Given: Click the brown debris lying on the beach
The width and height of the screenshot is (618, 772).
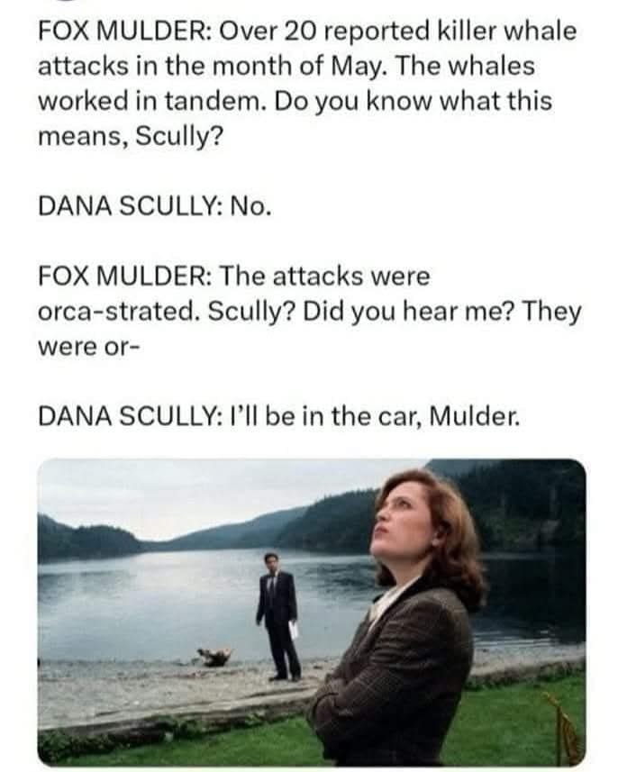Looking at the screenshot, I should [x=214, y=657].
